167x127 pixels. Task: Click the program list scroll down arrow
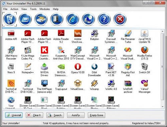[163, 107]
